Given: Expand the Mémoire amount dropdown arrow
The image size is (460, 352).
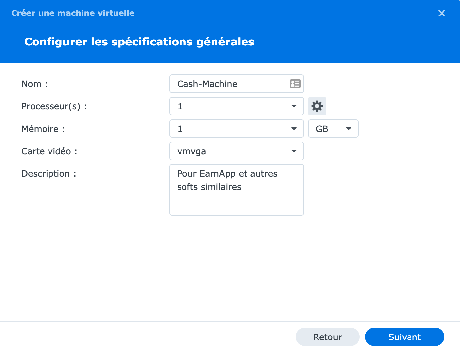Looking at the screenshot, I should coord(294,129).
